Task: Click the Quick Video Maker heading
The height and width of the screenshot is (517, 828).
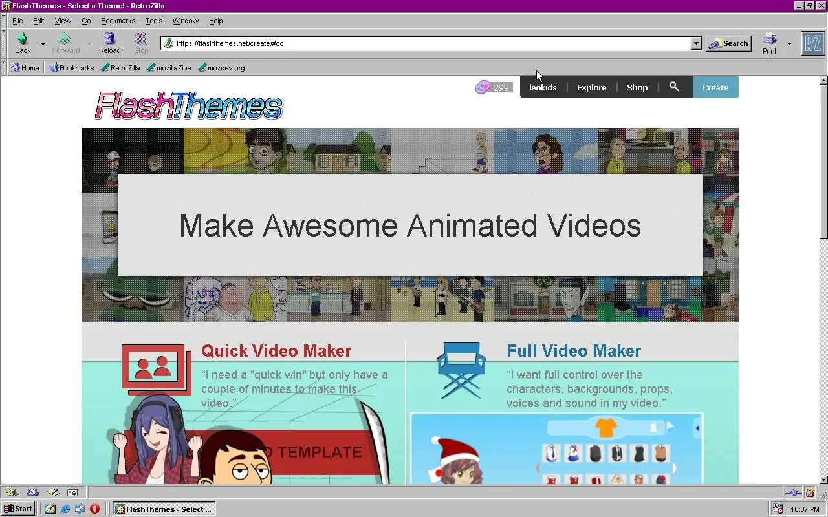Action: [x=276, y=351]
